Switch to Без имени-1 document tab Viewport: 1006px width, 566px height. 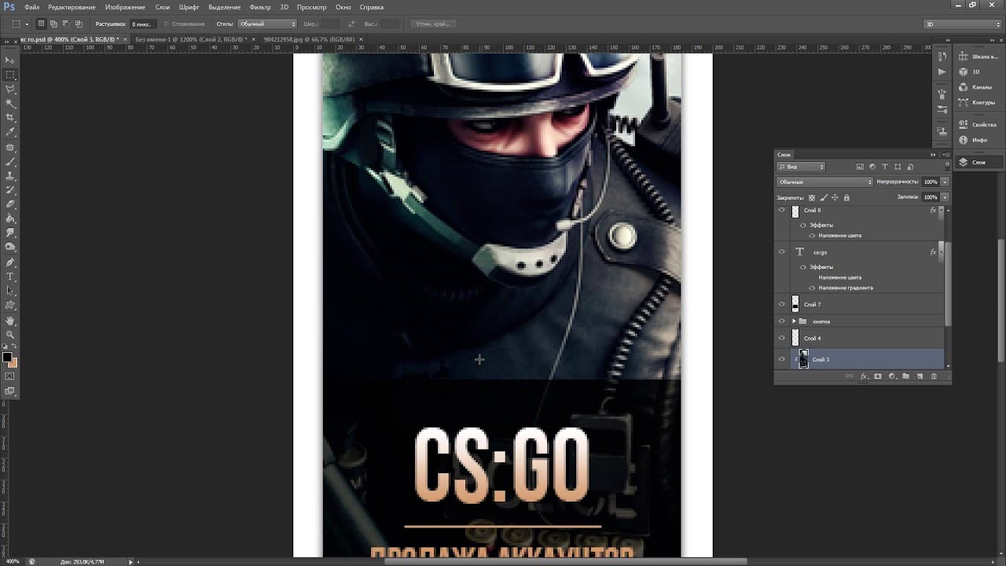click(192, 39)
